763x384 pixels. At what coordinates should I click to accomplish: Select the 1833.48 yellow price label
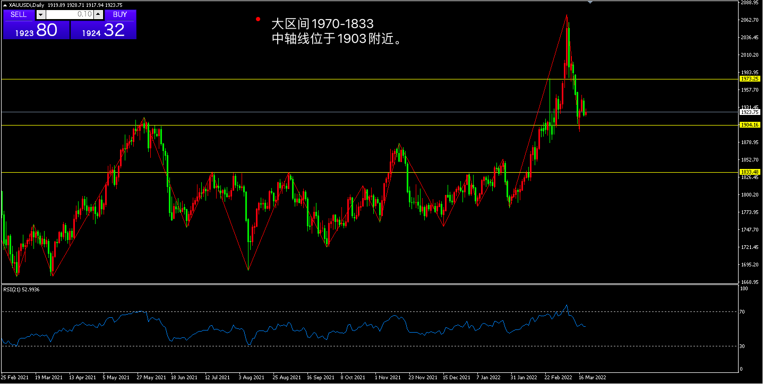point(750,172)
